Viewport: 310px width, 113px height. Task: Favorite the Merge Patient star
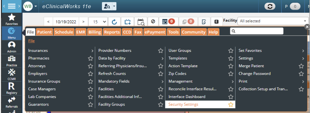301,66
